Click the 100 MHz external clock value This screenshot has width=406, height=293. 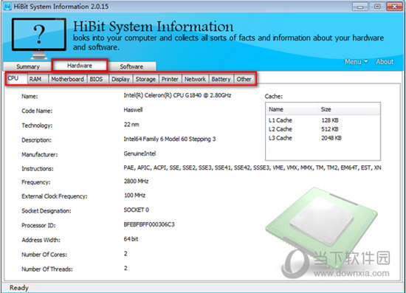coord(134,195)
